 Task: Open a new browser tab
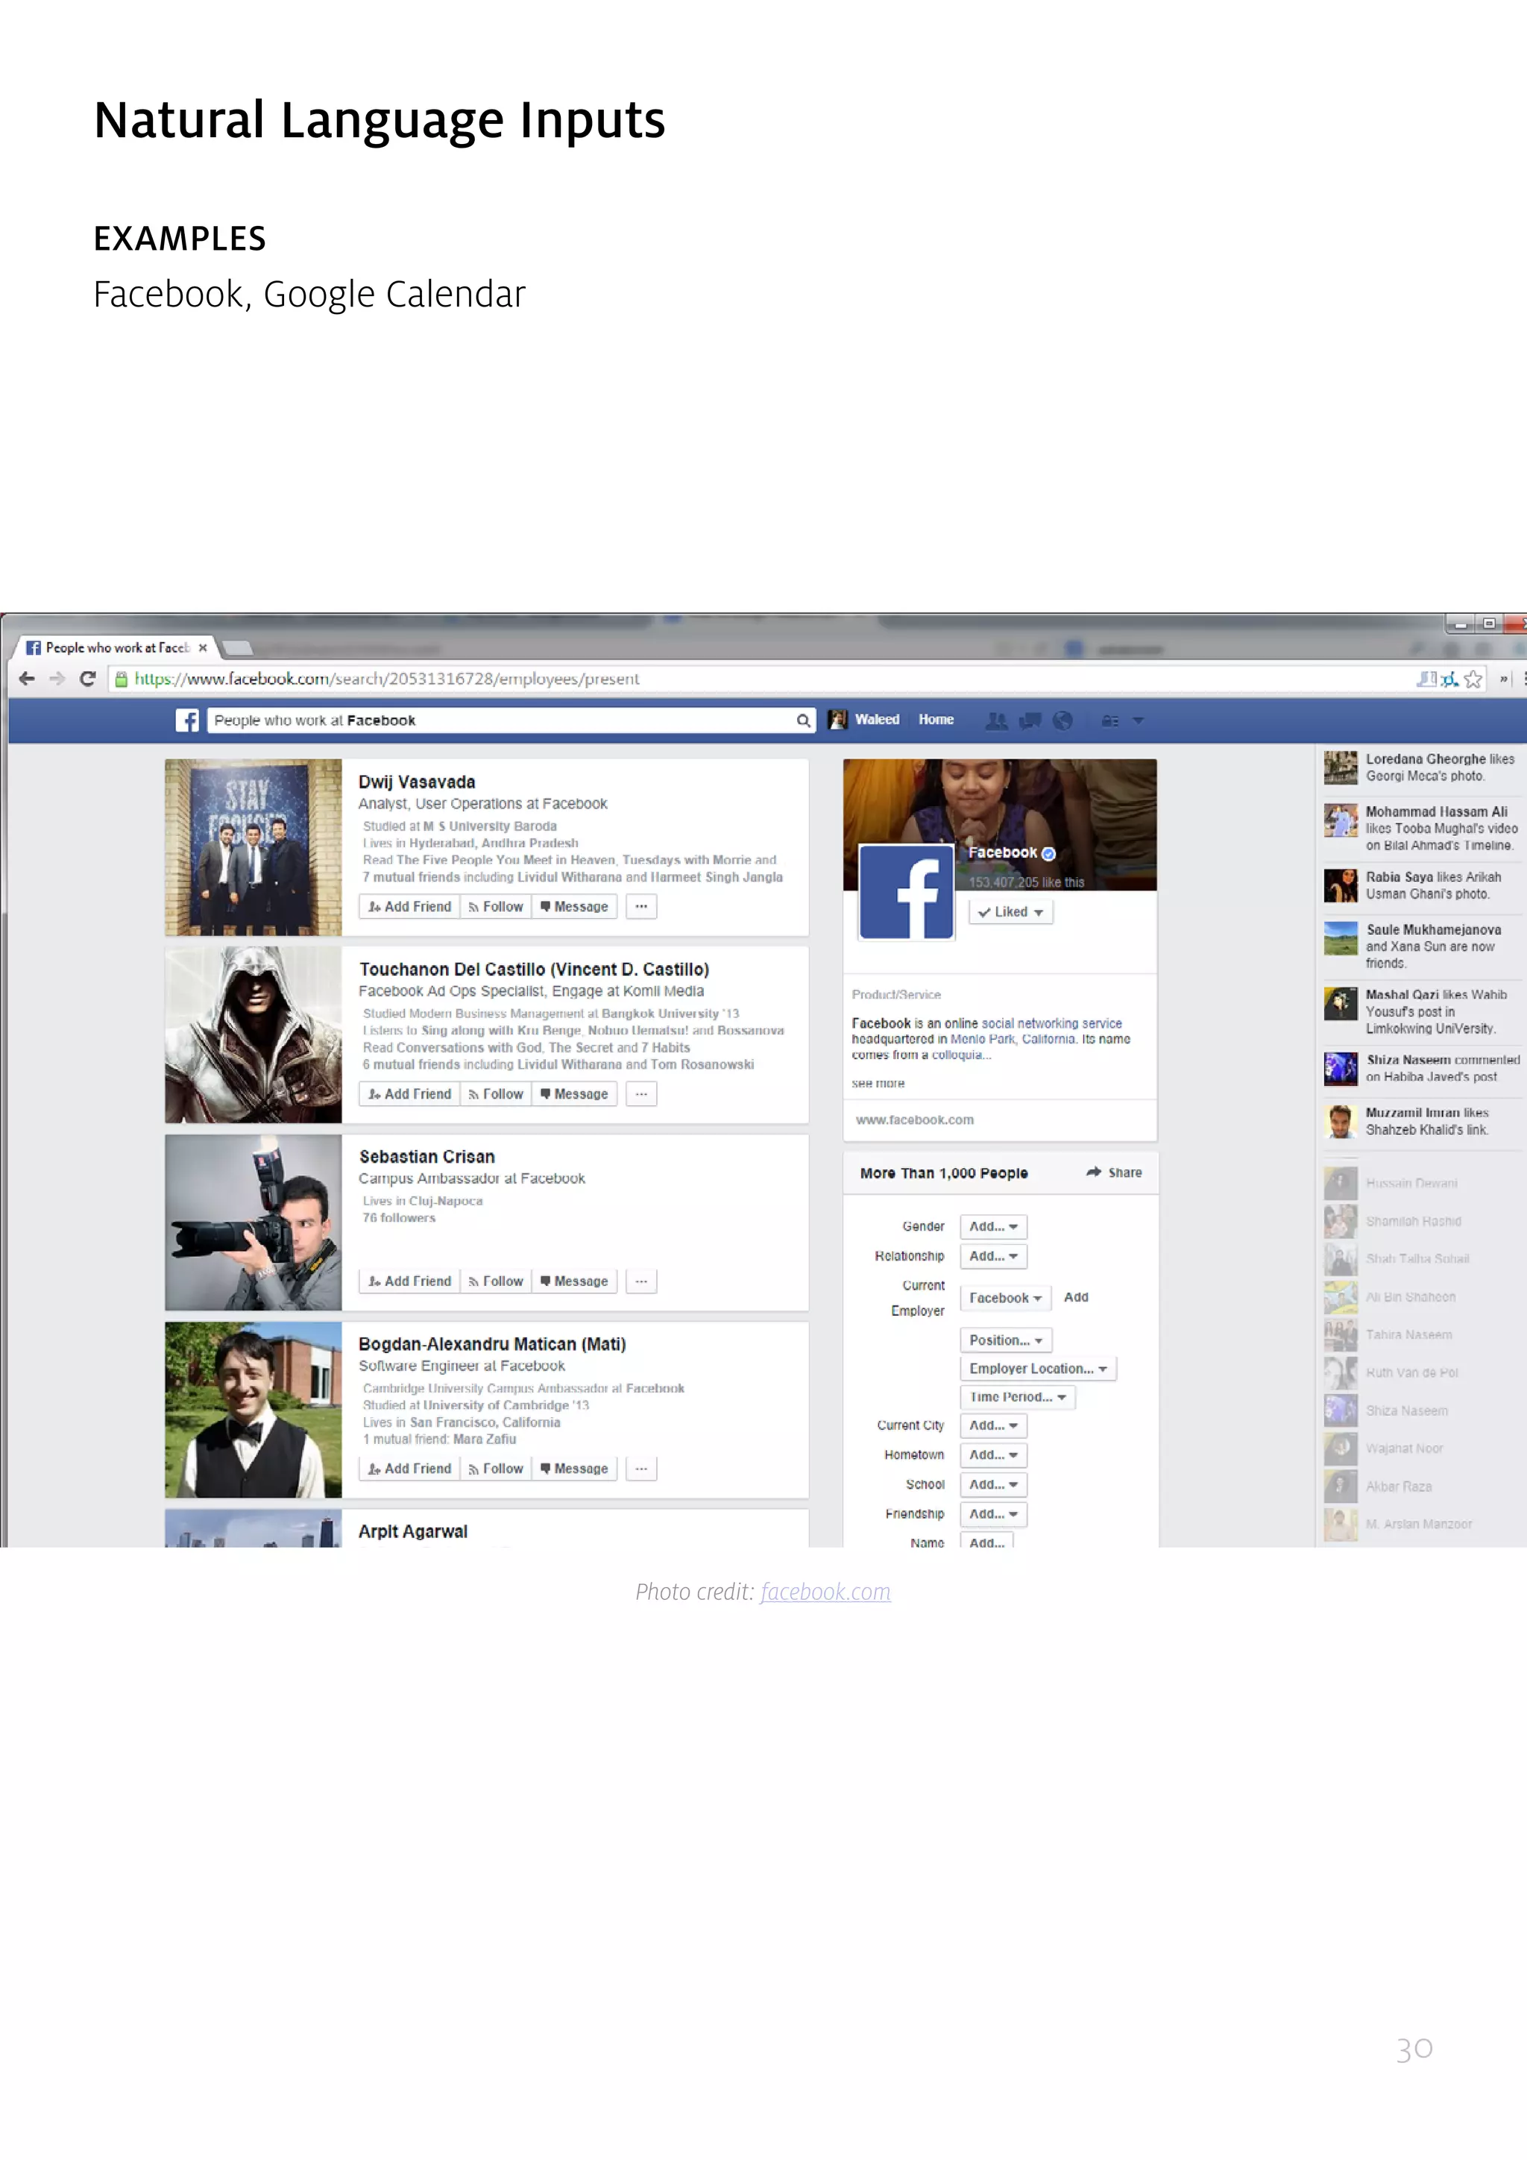pos(237,648)
